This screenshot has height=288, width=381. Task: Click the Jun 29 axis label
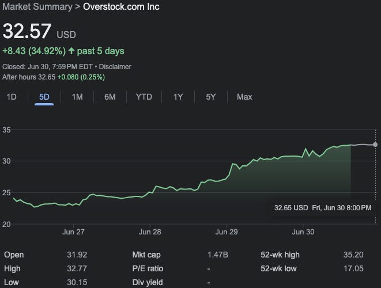point(227,232)
